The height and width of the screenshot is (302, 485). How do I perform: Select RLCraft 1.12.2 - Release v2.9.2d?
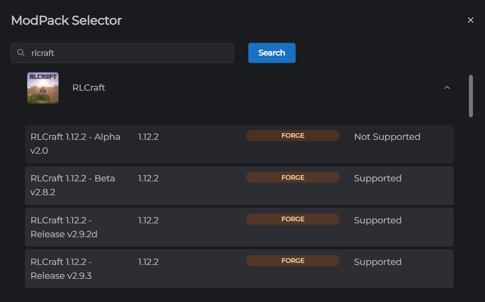pyautogui.click(x=239, y=227)
